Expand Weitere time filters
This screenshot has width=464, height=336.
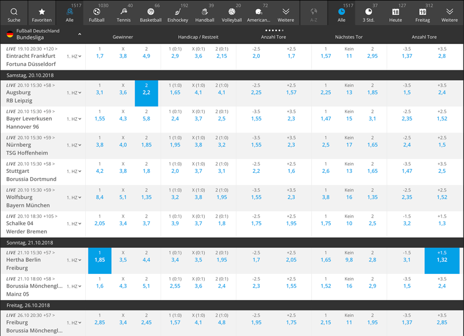click(x=449, y=13)
